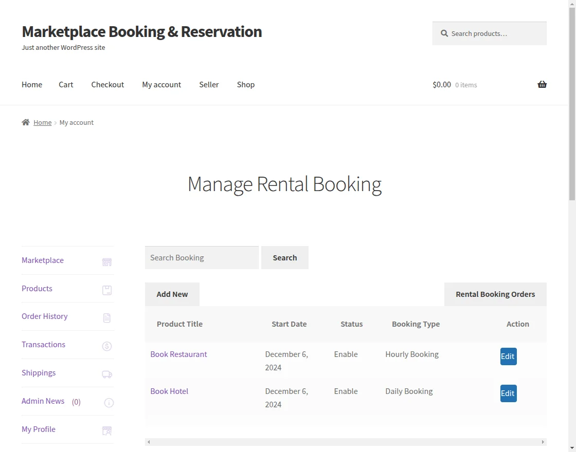Open Transactions via the dollar icon
576x452 pixels.
[106, 346]
